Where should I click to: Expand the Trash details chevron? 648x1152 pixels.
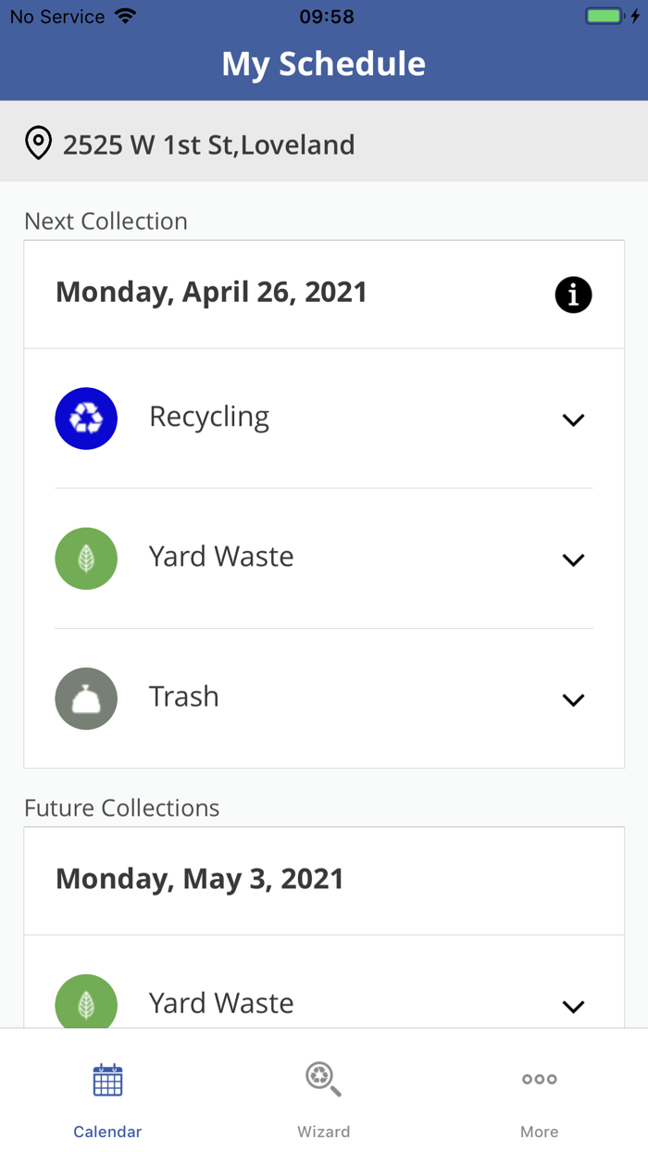click(x=573, y=699)
